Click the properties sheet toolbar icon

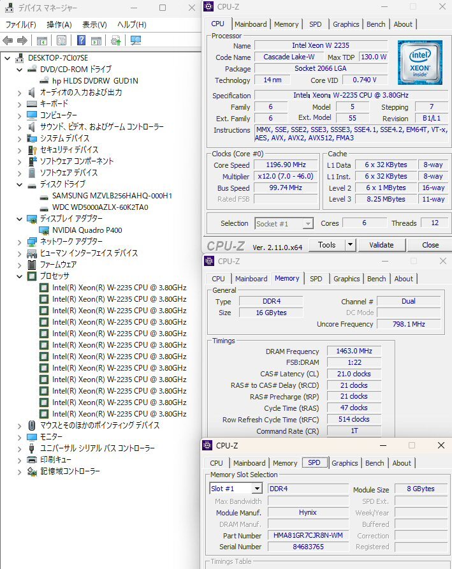pos(61,40)
